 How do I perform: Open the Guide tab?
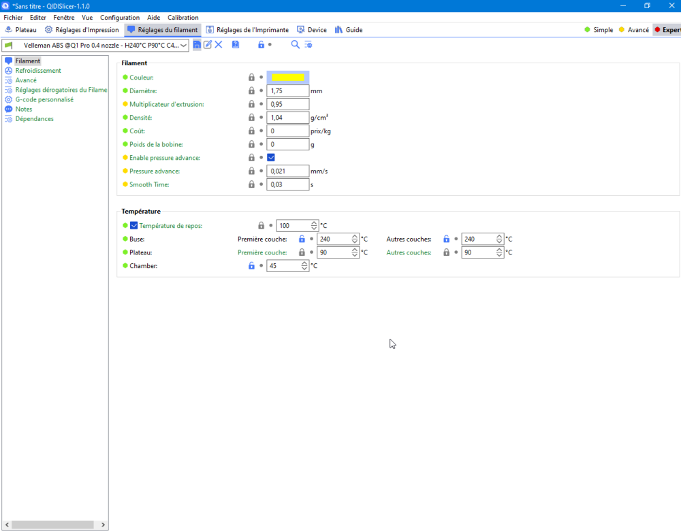point(349,30)
